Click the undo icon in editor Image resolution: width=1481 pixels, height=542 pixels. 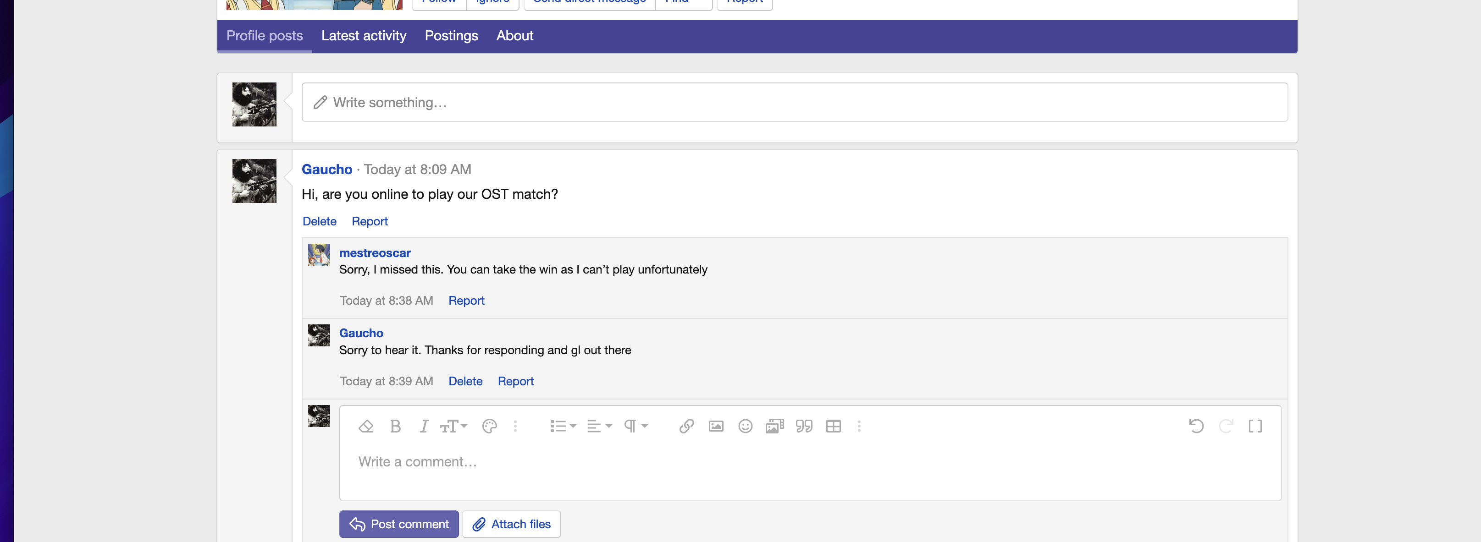[1196, 426]
